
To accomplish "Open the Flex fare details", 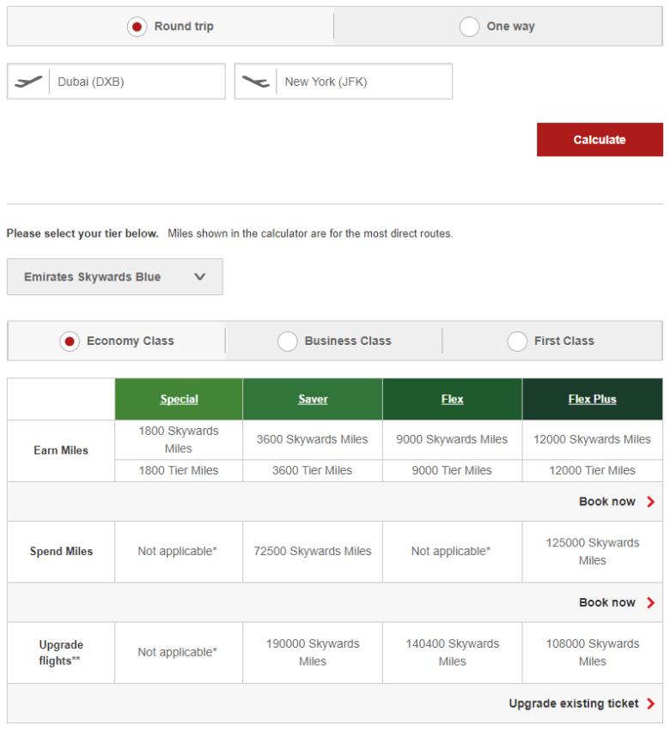I will pos(451,398).
